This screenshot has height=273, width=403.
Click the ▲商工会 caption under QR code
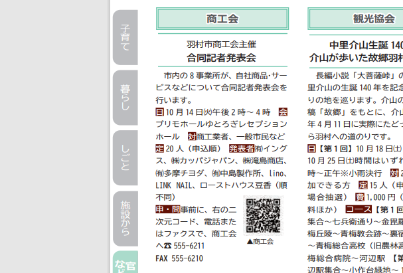[260, 241]
